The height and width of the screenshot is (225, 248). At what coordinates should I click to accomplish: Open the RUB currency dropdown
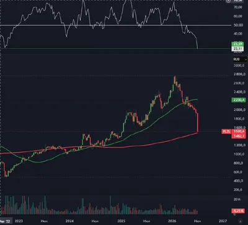[240, 60]
